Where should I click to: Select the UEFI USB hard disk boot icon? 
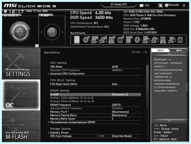(95, 40)
